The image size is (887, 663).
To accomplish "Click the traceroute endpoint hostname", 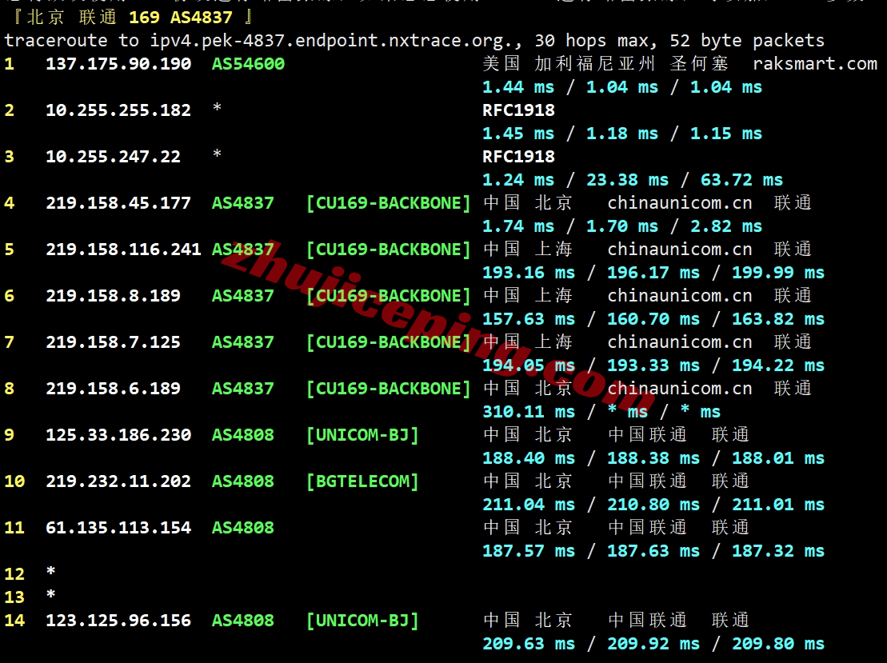I will coord(337,40).
